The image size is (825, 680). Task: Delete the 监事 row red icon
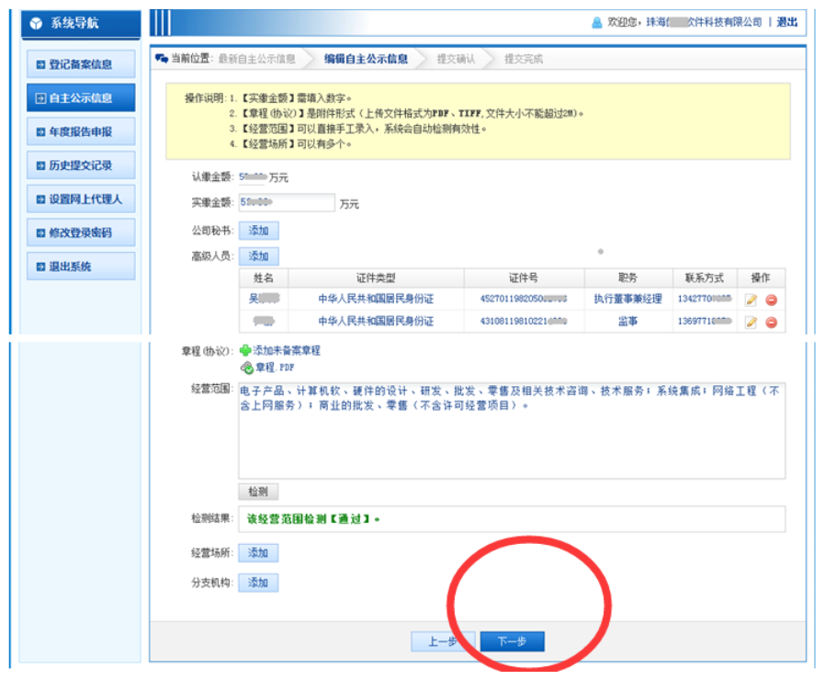pyautogui.click(x=772, y=323)
